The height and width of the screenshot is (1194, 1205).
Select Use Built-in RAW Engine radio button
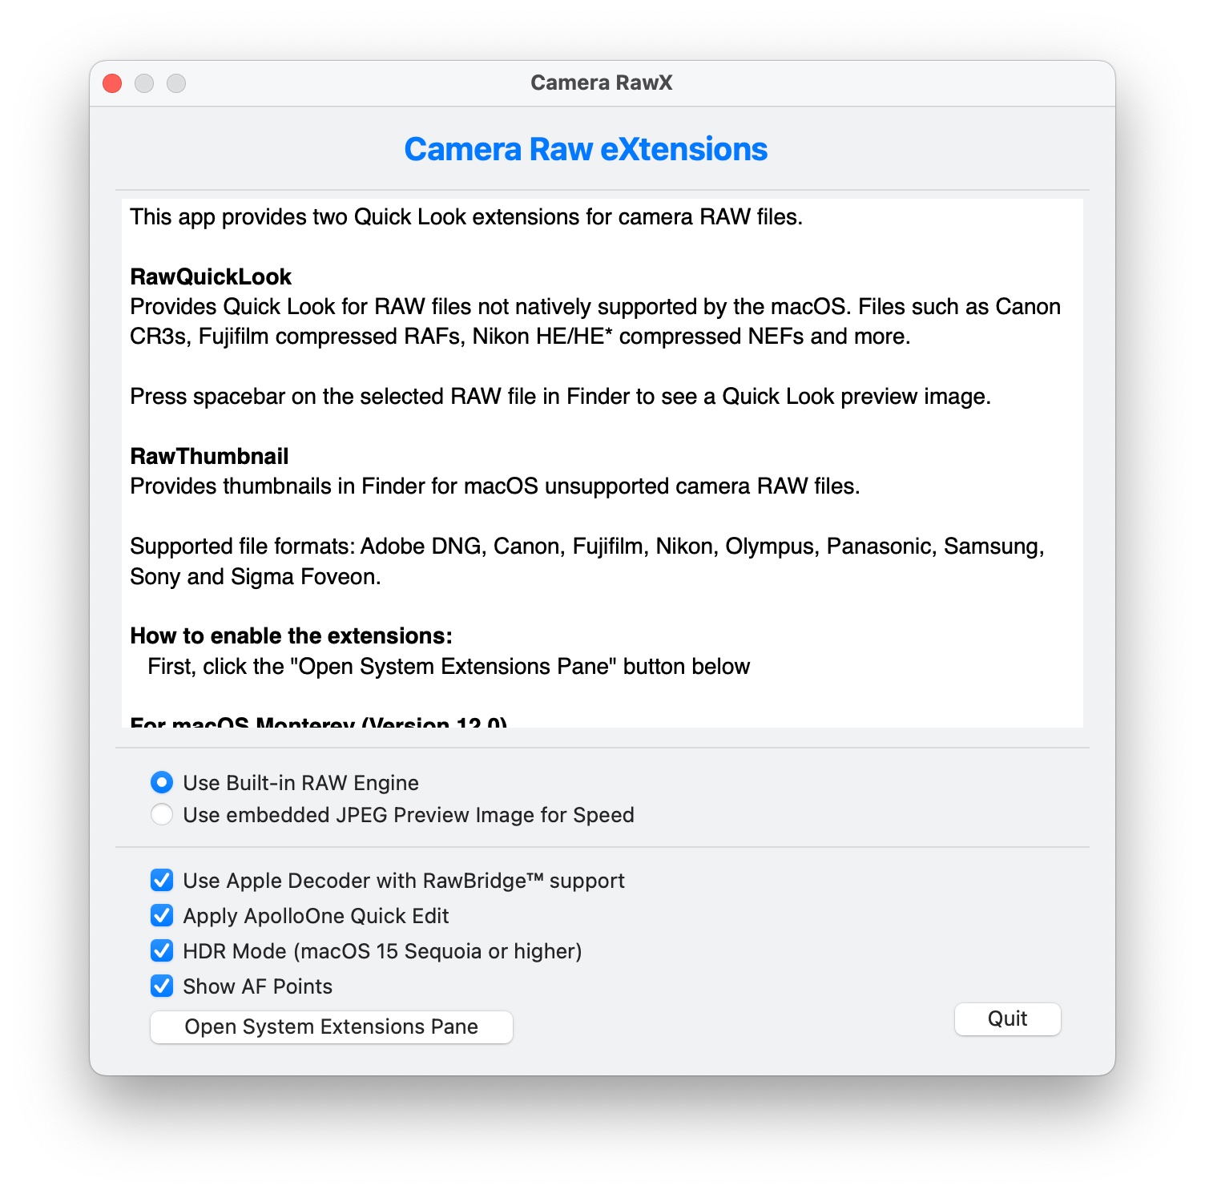162,783
